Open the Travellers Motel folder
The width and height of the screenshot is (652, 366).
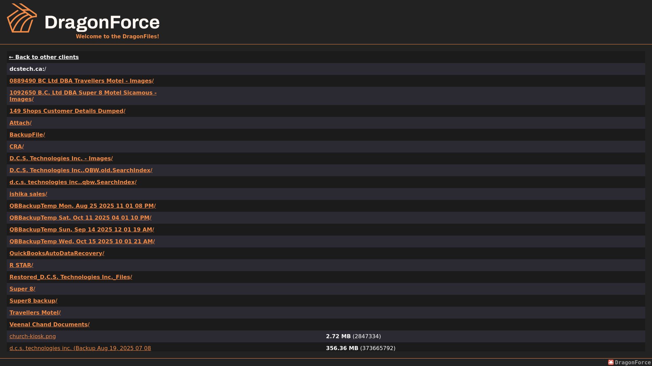[x=35, y=312]
